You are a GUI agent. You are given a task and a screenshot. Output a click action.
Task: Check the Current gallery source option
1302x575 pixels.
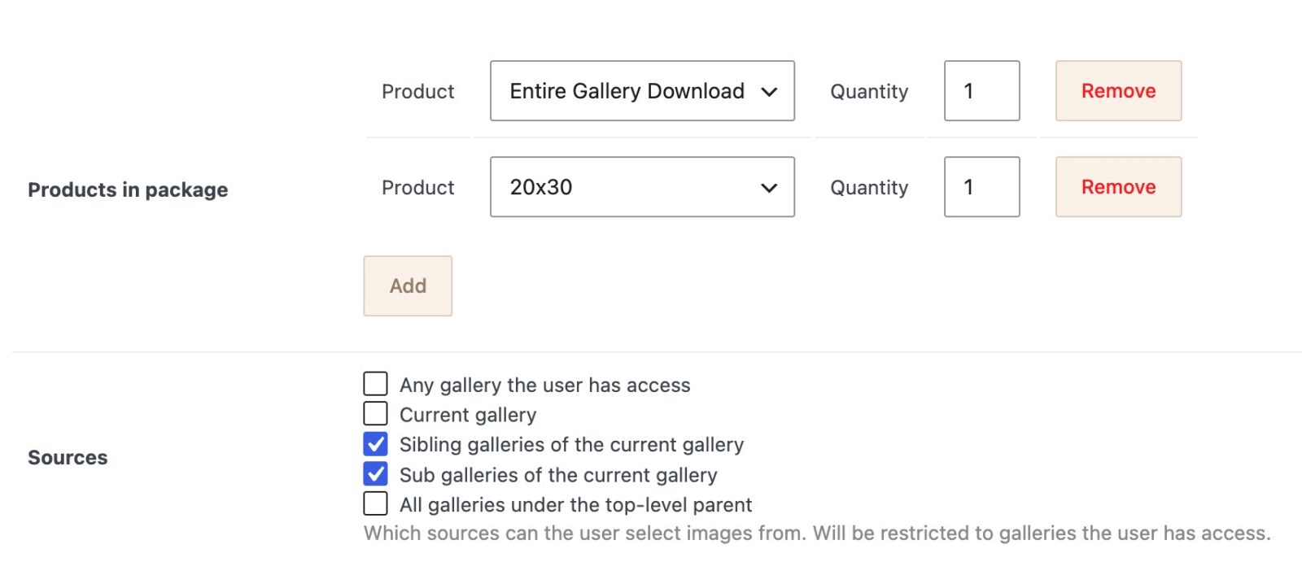point(375,413)
